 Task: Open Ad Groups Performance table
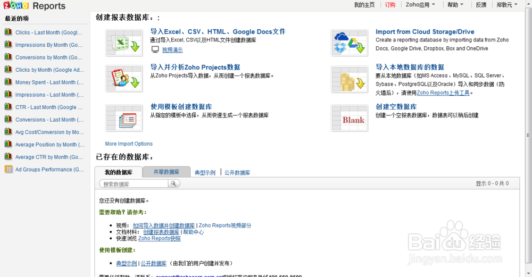[49, 170]
